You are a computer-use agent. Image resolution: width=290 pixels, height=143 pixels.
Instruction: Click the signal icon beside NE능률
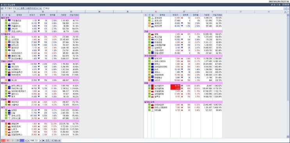[149, 110]
